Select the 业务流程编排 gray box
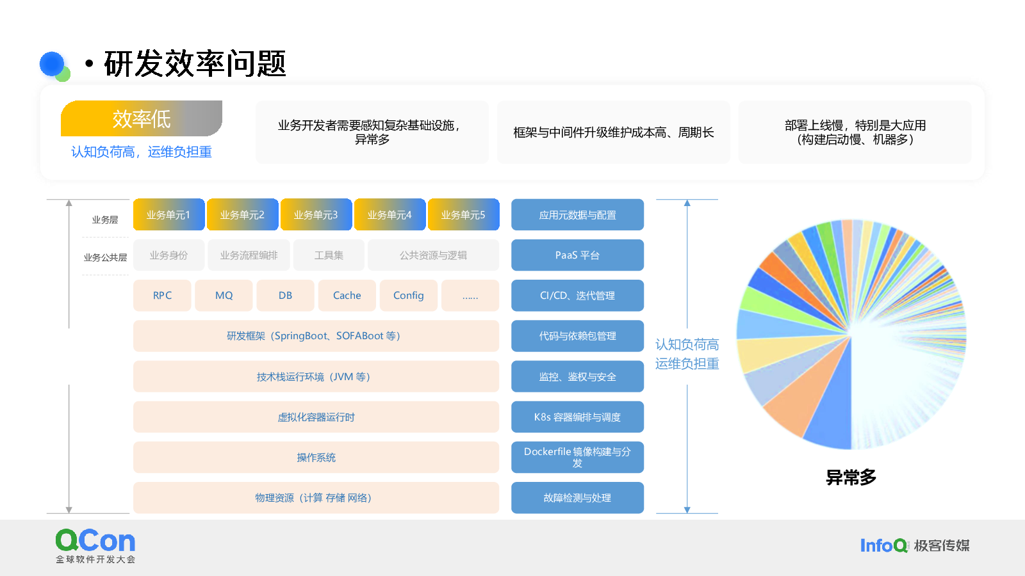The width and height of the screenshot is (1025, 576). (249, 255)
